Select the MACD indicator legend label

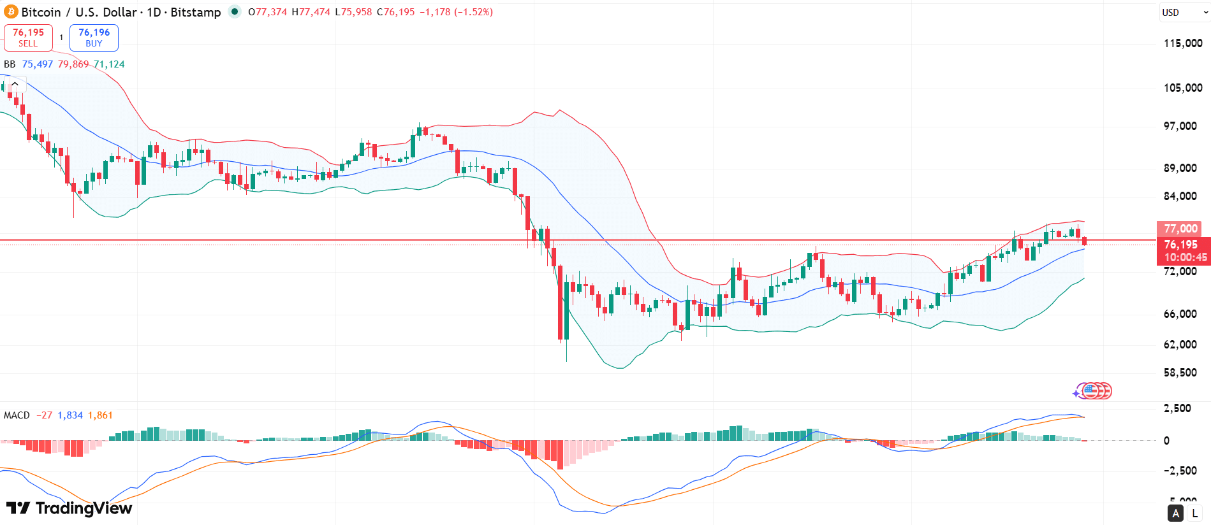[17, 415]
